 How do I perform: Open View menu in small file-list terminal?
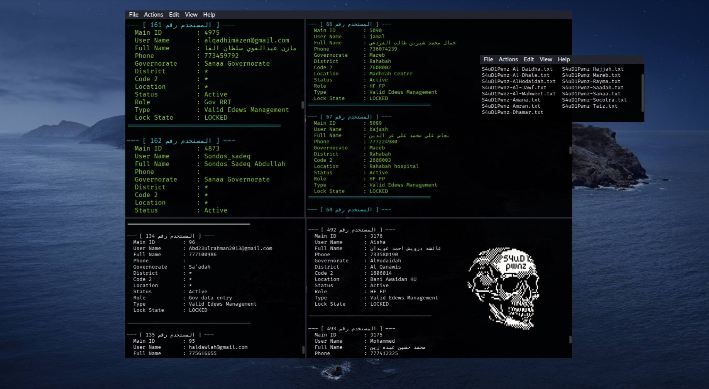546,59
